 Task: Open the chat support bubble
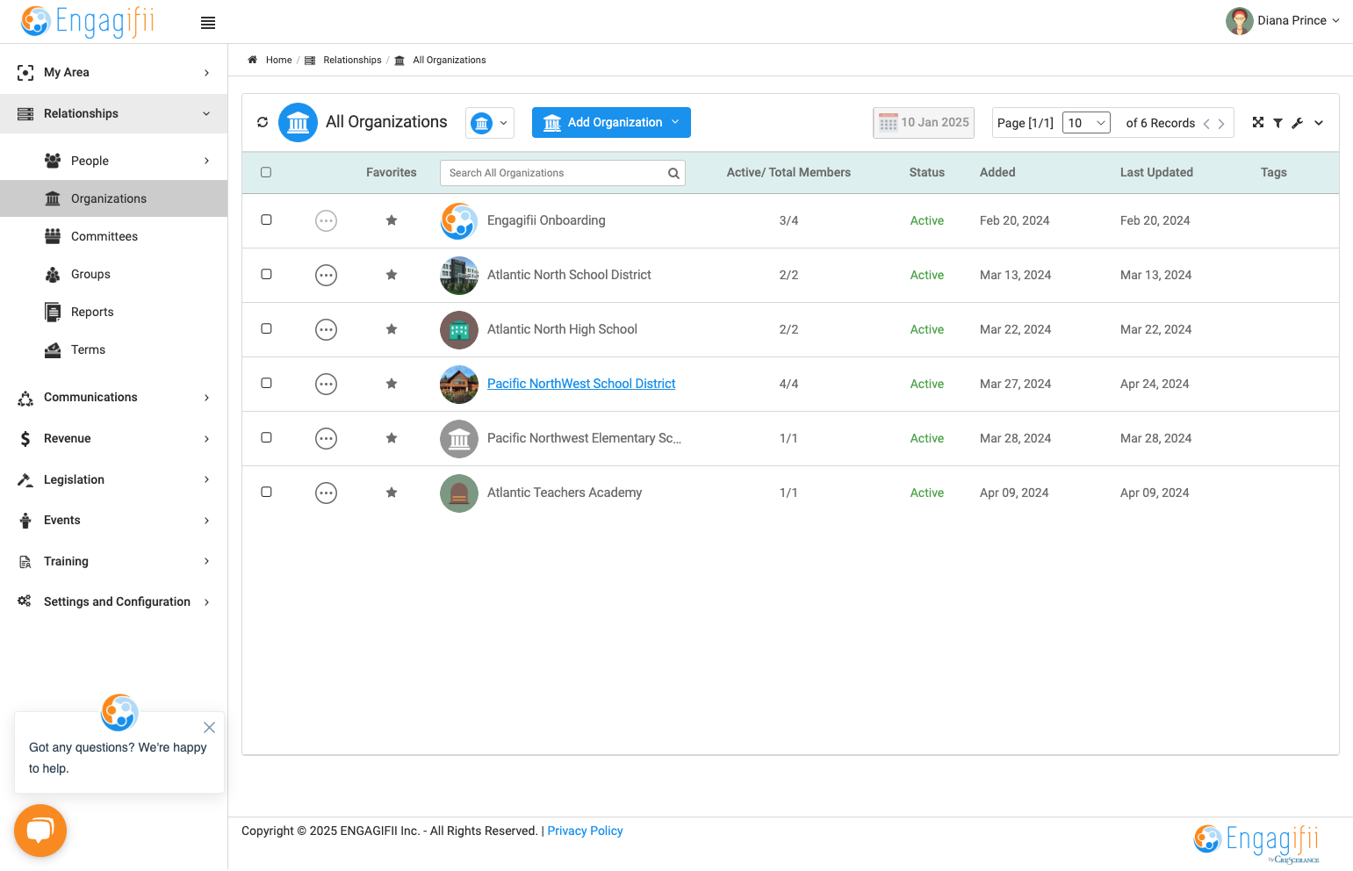40,830
